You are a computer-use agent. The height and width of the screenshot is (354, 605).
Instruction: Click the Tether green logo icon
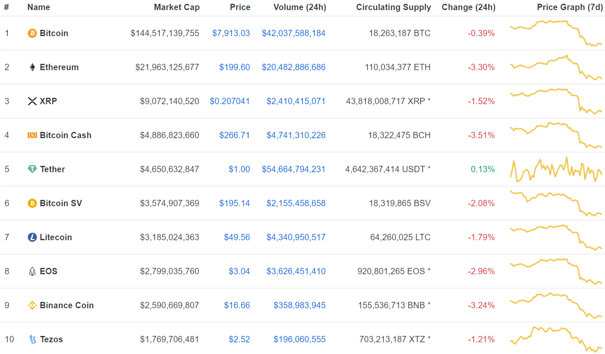click(32, 169)
